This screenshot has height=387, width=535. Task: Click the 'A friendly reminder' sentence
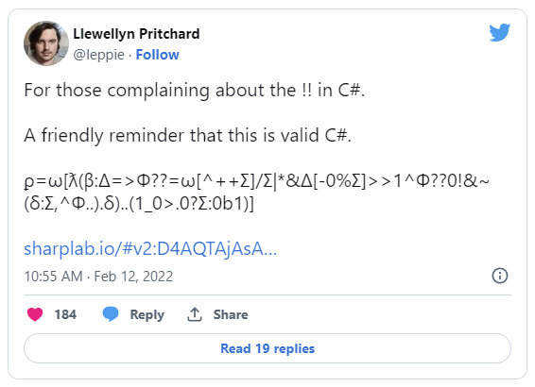point(188,135)
